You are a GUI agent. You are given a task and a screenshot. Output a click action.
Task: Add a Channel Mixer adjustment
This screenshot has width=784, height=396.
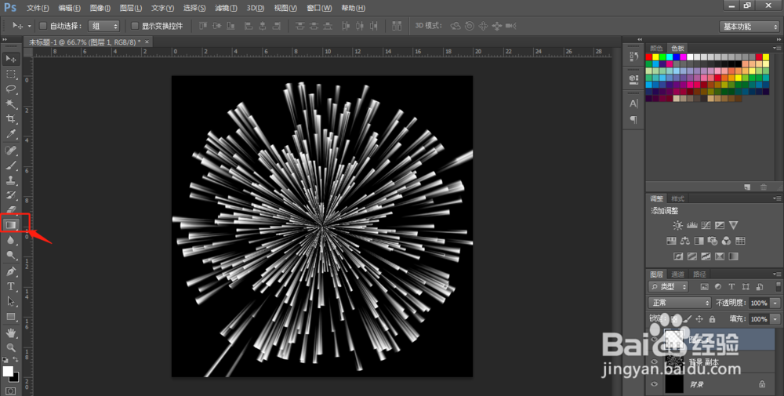coord(727,241)
